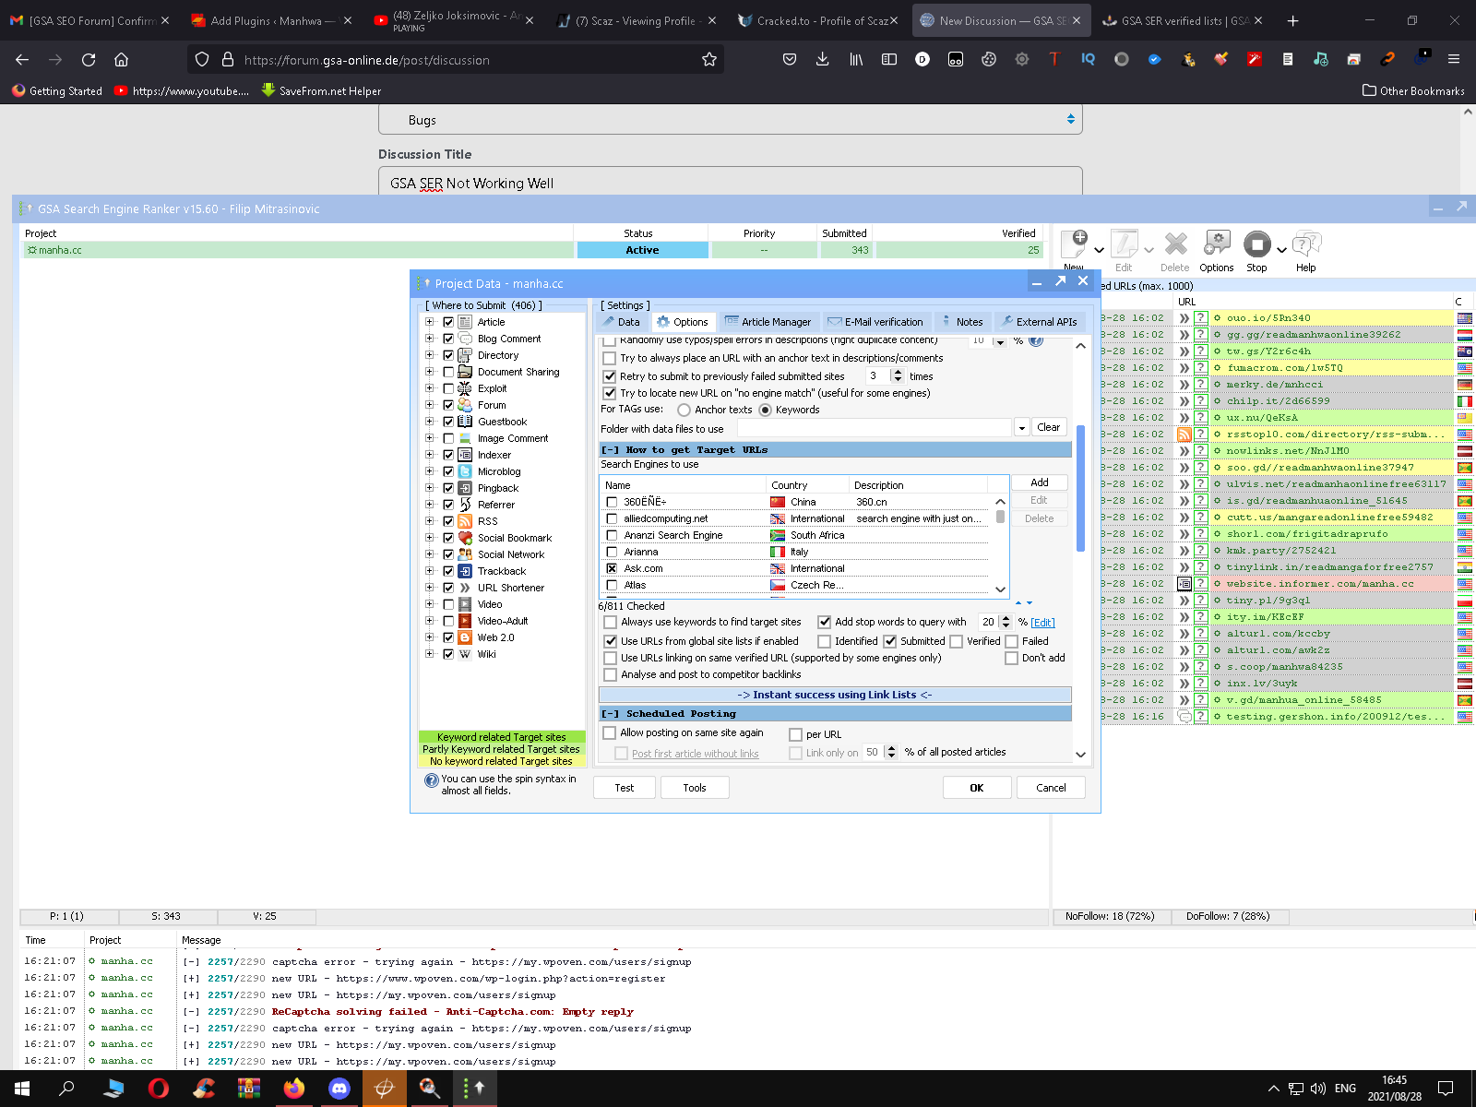Click RSS icon on rsstop10.com row
1476x1107 pixels.
(x=1184, y=434)
